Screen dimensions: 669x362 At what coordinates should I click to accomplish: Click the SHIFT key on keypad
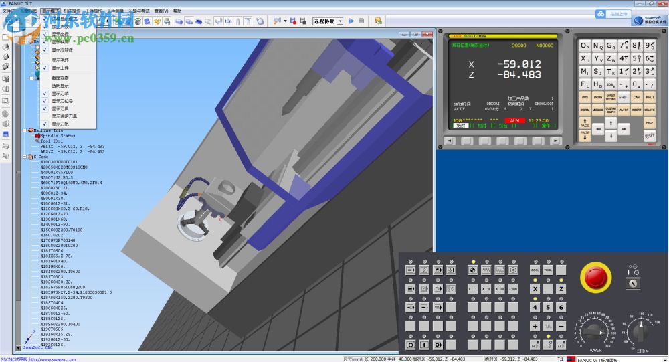[x=624, y=97]
